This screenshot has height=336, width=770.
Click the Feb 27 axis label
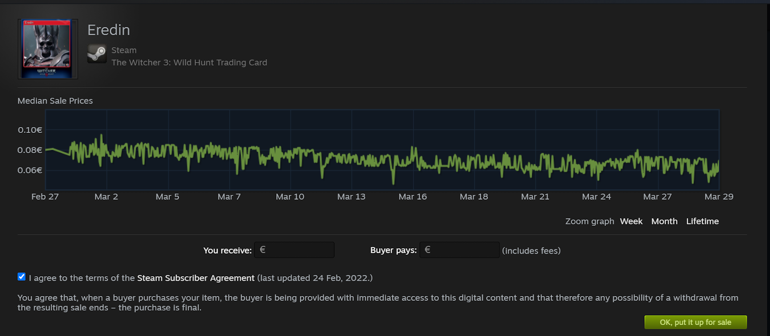pyautogui.click(x=45, y=197)
